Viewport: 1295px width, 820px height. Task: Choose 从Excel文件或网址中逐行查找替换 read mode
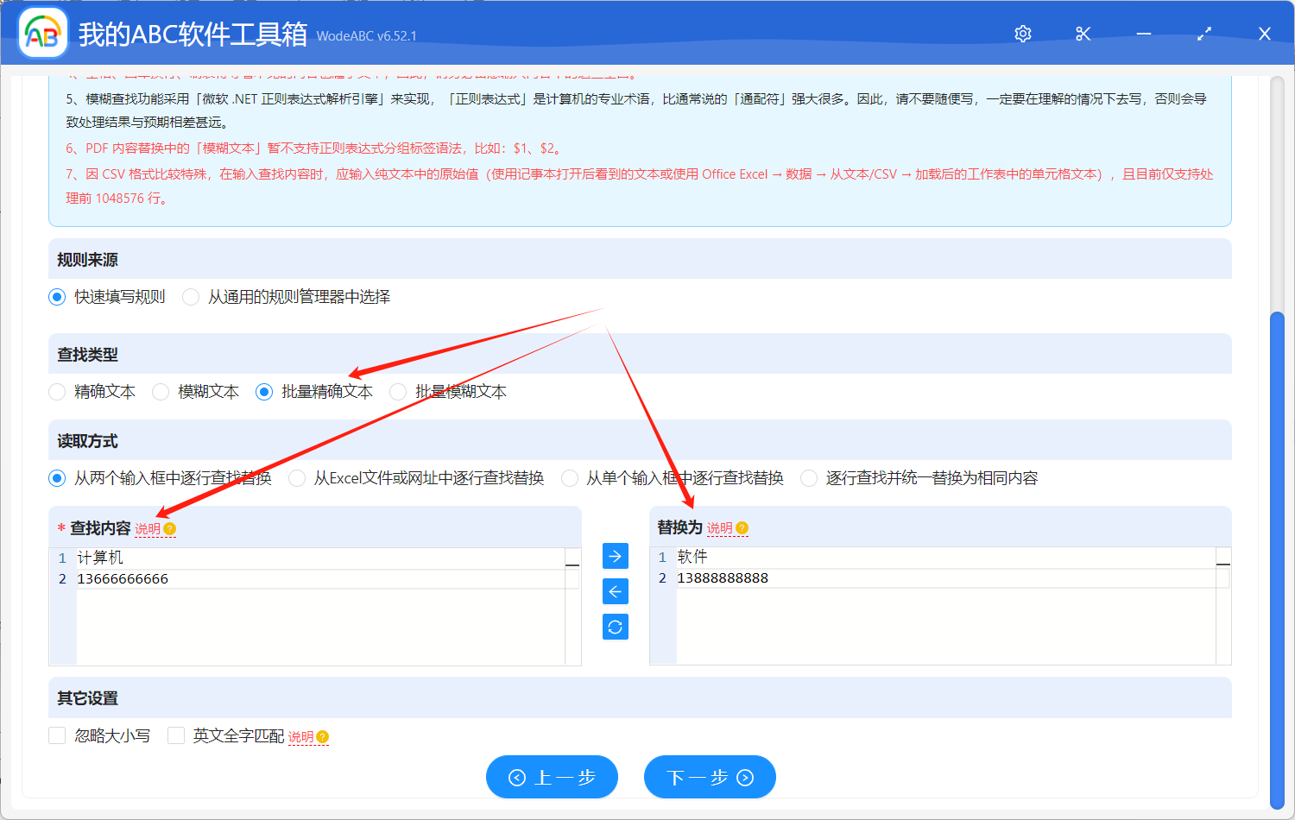[297, 477]
